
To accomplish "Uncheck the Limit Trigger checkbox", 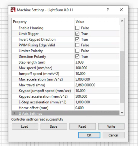I will tap(77, 34).
